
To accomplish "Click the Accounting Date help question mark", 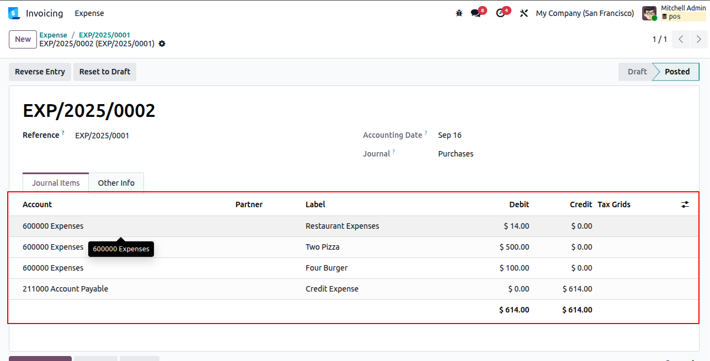I will (426, 133).
